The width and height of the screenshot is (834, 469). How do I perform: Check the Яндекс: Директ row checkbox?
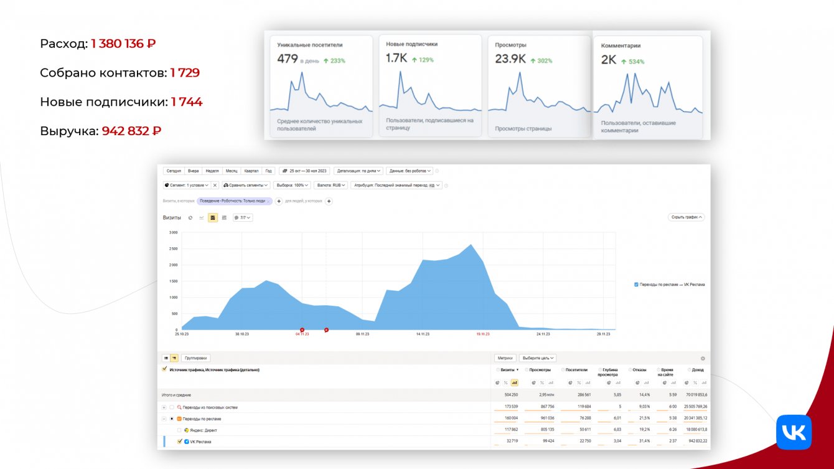180,430
